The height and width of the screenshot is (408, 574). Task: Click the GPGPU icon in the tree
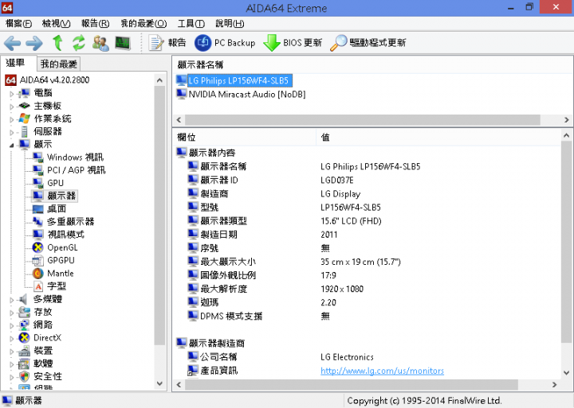coord(38,260)
